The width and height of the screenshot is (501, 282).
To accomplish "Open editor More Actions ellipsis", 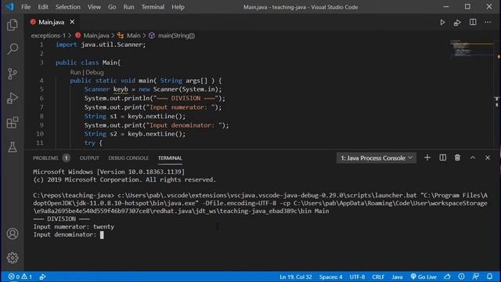I will pyautogui.click(x=488, y=22).
